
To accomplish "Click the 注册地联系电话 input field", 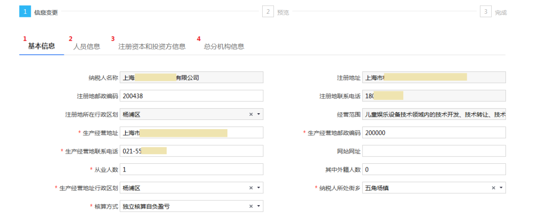I will coord(434,95).
